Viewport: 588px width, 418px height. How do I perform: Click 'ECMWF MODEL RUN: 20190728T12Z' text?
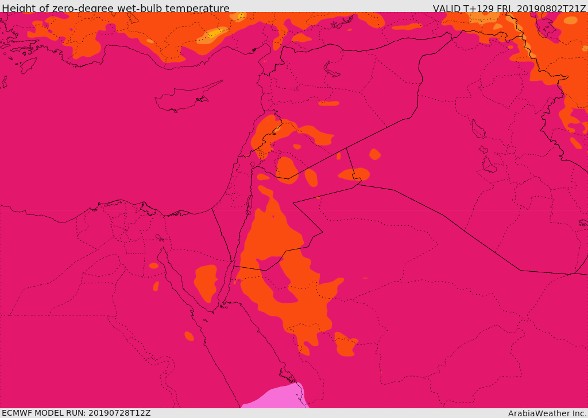click(76, 413)
